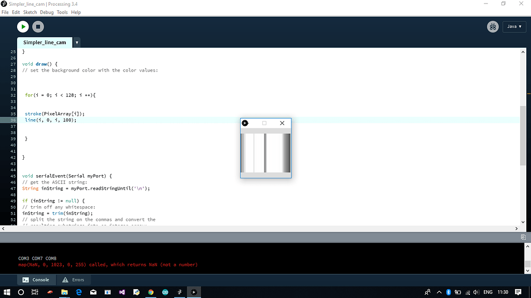Open Task View on taskbar
Image resolution: width=531 pixels, height=298 pixels.
coord(35,292)
